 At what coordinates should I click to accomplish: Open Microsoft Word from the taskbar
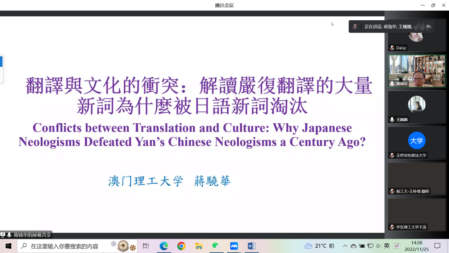pyautogui.click(x=251, y=246)
